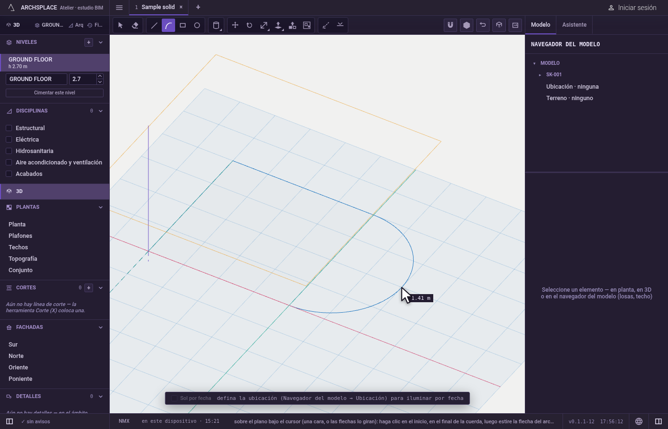Image resolution: width=668 pixels, height=429 pixels.
Task: Select the Circle tool
Action: click(x=197, y=25)
